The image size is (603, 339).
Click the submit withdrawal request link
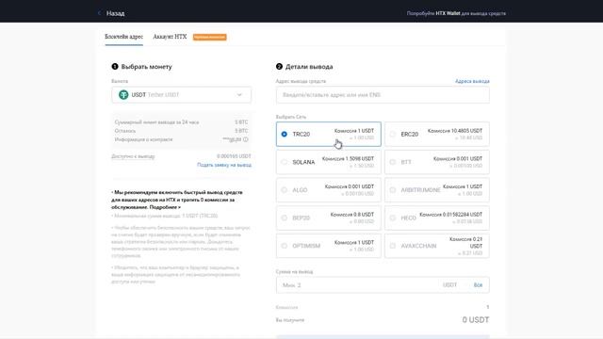(224, 165)
